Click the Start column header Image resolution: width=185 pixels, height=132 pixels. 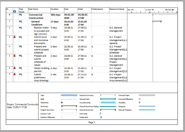67,9
